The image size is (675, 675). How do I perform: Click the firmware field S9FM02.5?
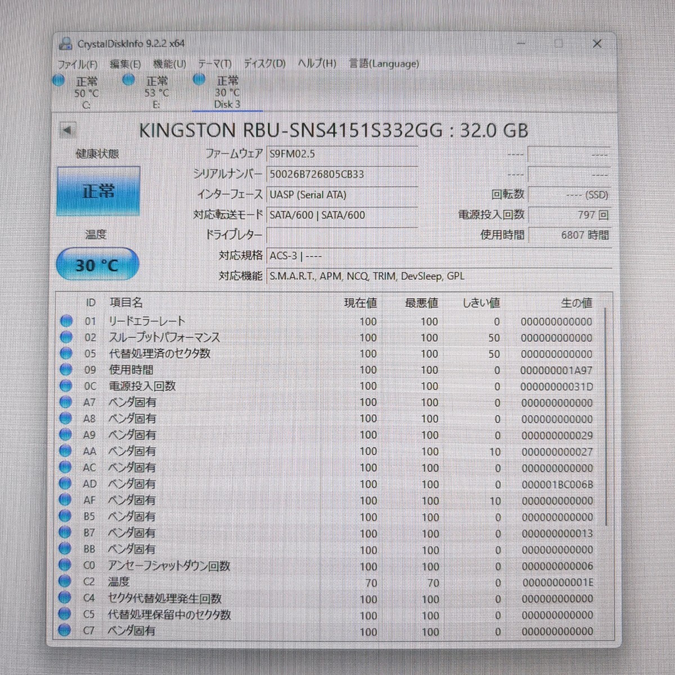(x=341, y=154)
